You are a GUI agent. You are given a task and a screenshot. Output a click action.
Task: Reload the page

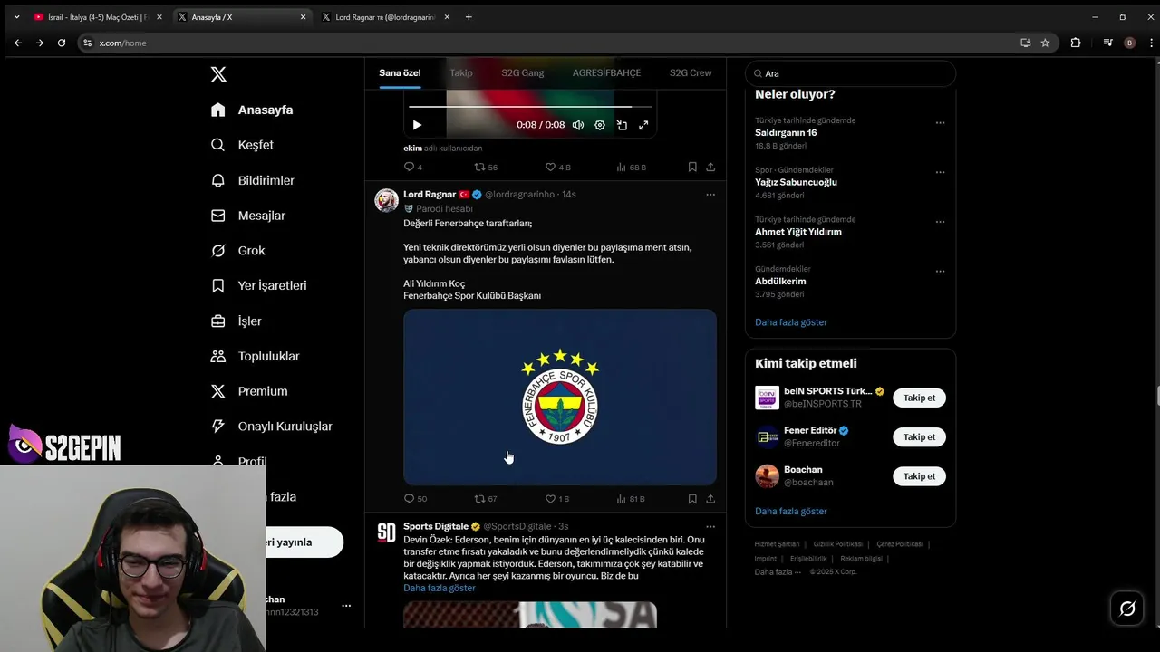click(x=62, y=43)
